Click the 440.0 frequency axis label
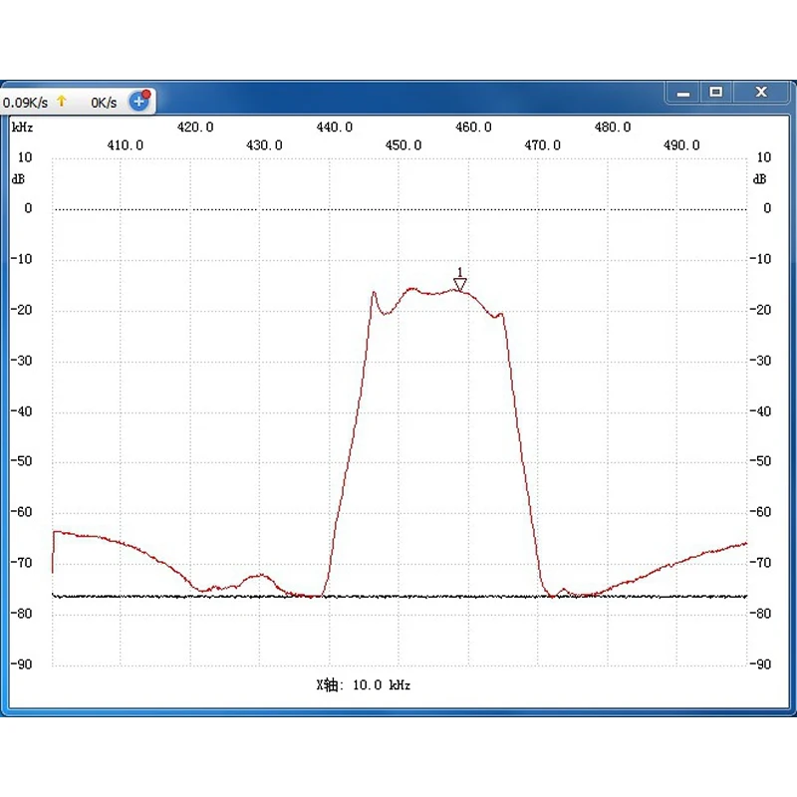This screenshot has height=797, width=797. 334,128
